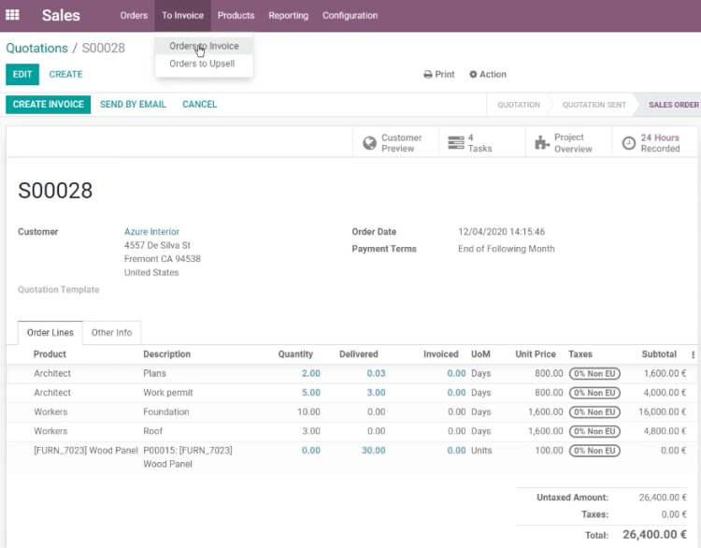Click the Sales app title
This screenshot has width=701, height=548.
coord(61,15)
